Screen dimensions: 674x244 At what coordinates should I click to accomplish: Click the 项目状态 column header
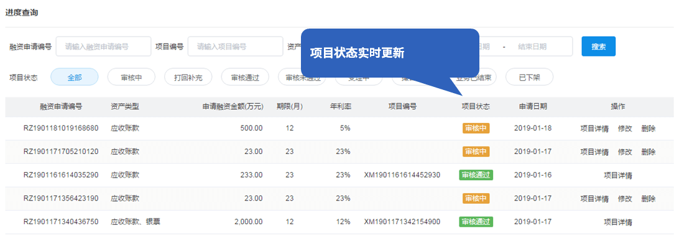coord(476,107)
